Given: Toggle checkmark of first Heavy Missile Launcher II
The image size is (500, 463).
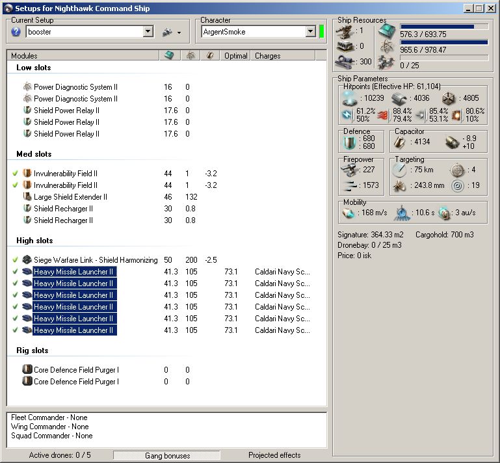Looking at the screenshot, I should (x=15, y=272).
